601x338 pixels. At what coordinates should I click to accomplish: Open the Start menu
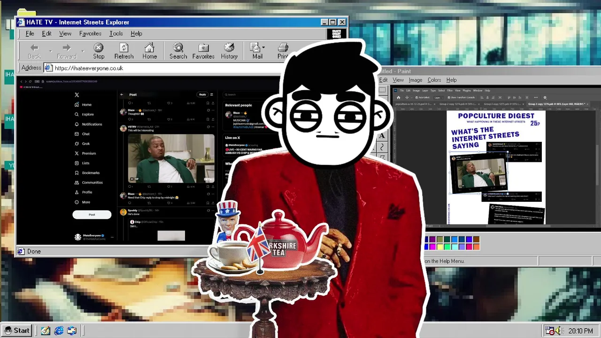point(17,330)
